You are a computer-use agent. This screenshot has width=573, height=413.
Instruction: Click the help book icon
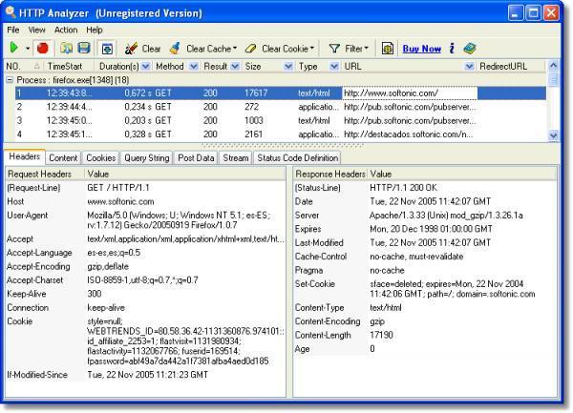click(x=470, y=48)
